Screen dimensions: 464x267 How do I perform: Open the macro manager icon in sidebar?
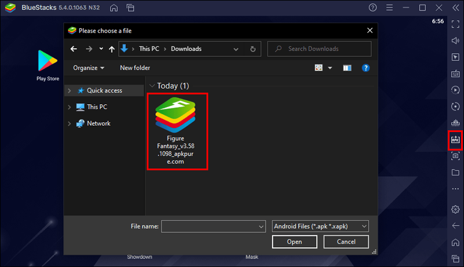point(455,123)
